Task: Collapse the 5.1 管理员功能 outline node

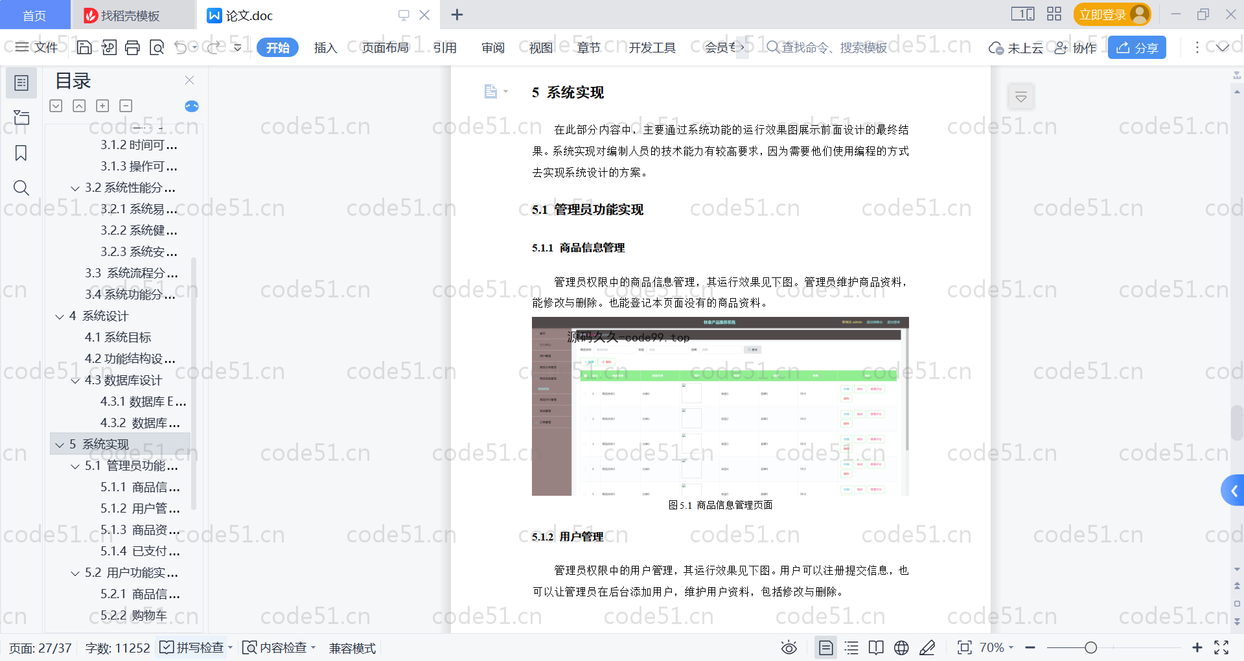Action: [x=75, y=466]
